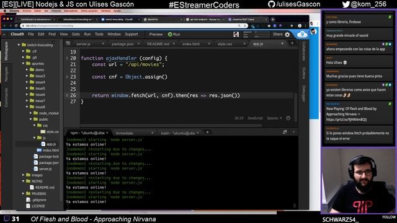Collapse the twitch-livecoding root folder
Viewport: 397px width, 223px height.
19,45
